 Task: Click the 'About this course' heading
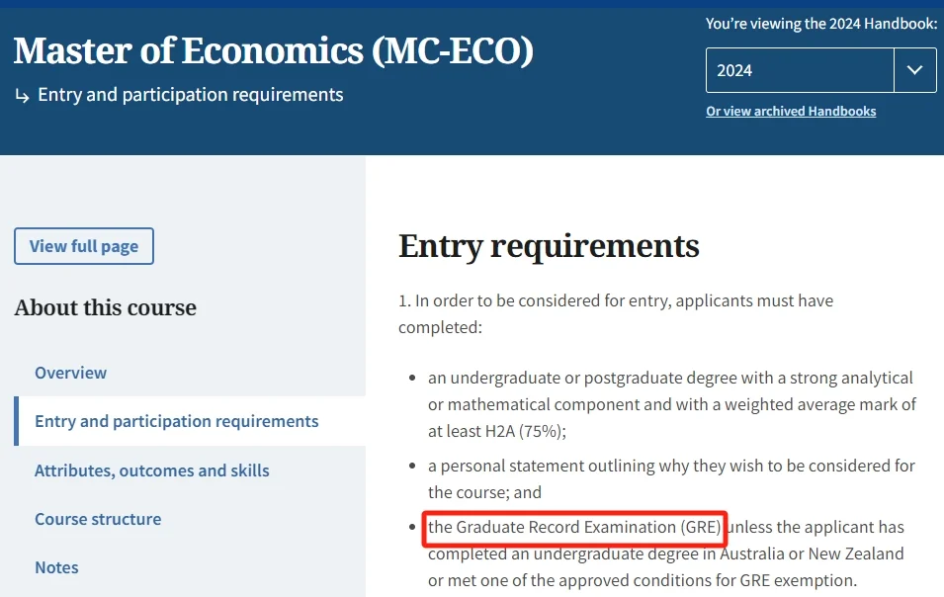(105, 307)
